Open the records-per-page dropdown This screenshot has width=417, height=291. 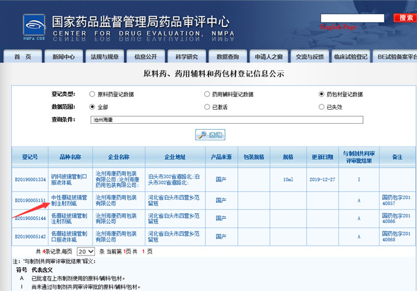(86, 251)
